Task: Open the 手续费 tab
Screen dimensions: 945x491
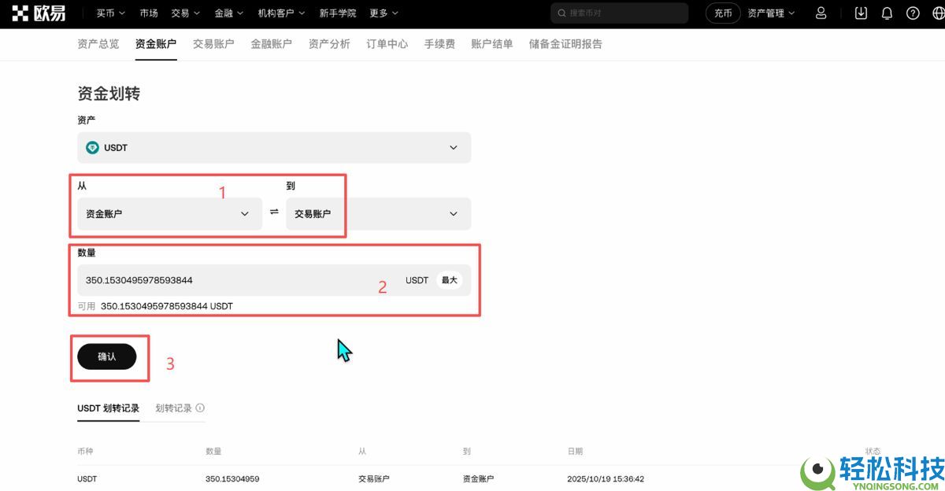Action: click(x=439, y=44)
